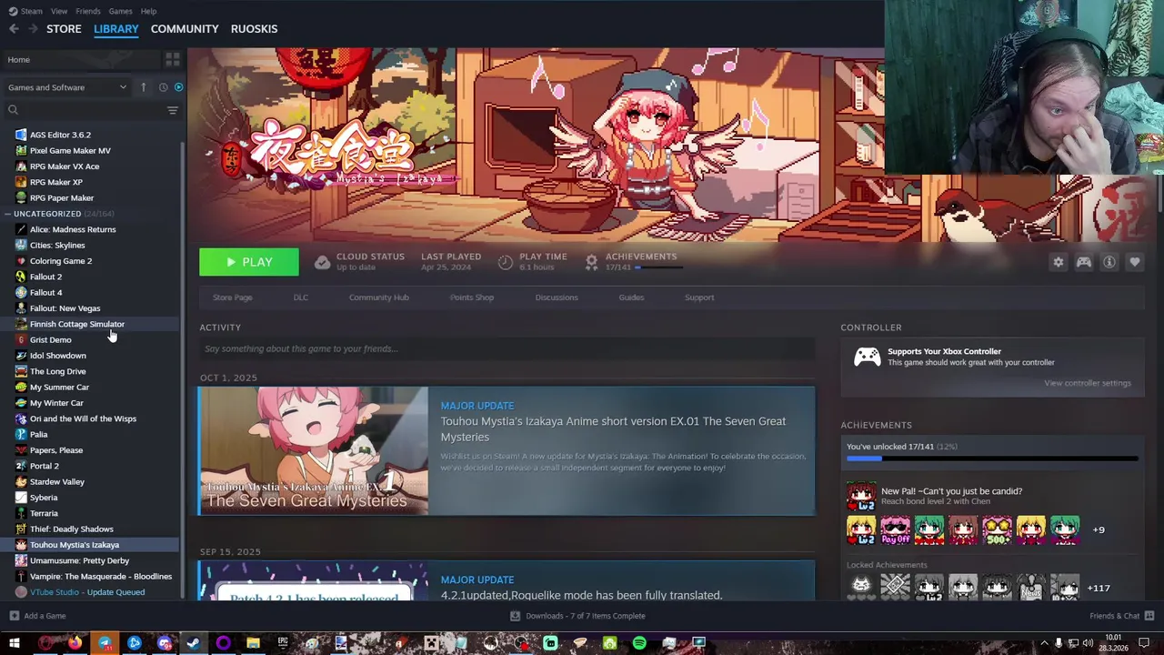This screenshot has width=1164, height=655.
Task: Show game info icon
Action: pos(1109,262)
